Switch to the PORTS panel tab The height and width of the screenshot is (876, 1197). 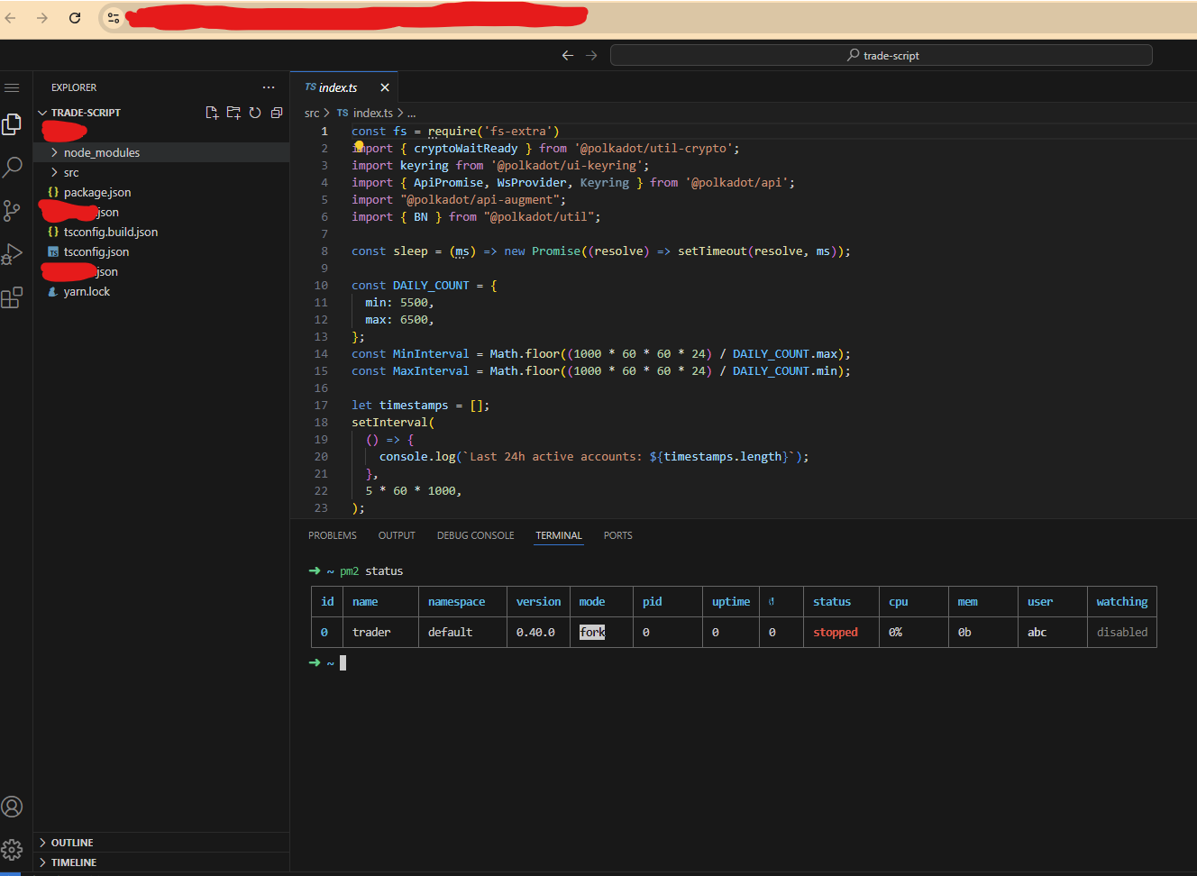coord(618,535)
